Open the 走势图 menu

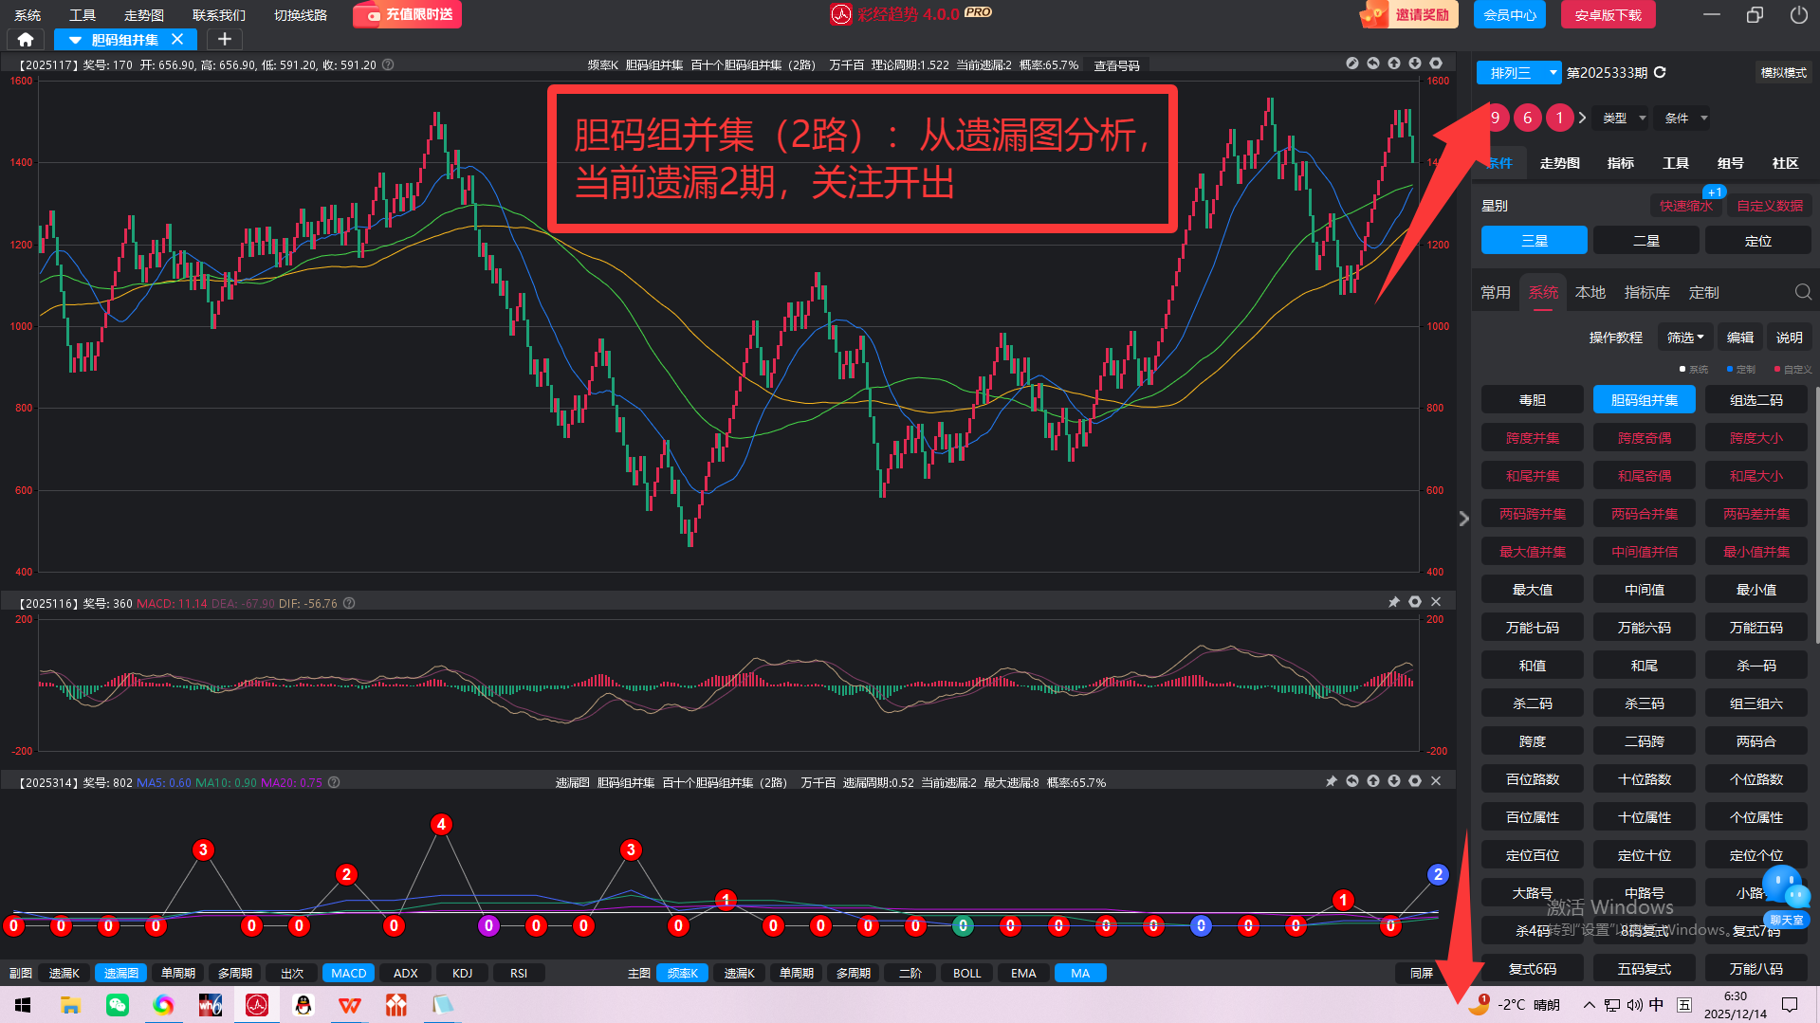pos(143,15)
